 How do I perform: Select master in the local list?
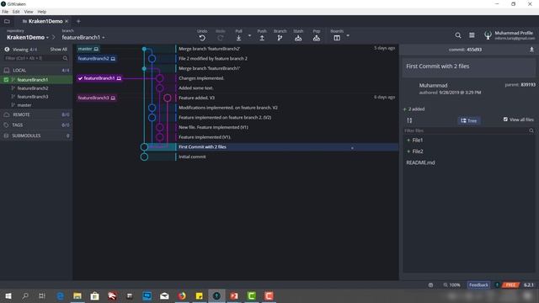(24, 105)
